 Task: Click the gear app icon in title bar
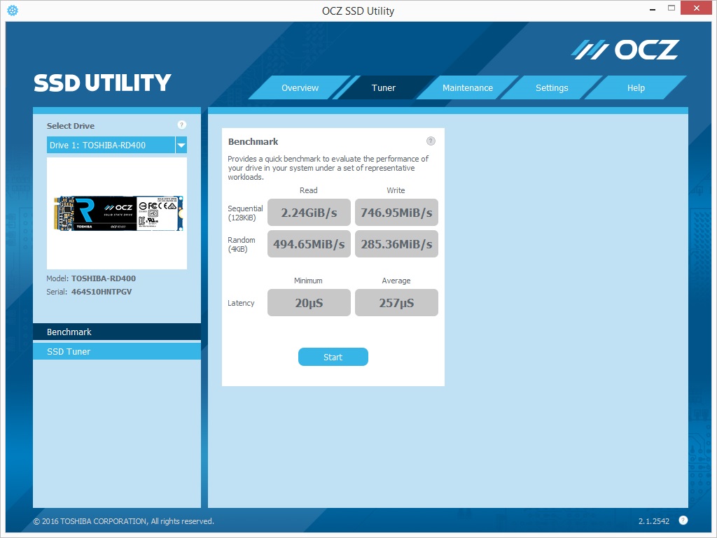13,10
